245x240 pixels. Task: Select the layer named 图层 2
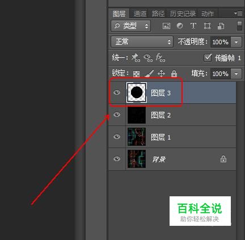click(160, 115)
